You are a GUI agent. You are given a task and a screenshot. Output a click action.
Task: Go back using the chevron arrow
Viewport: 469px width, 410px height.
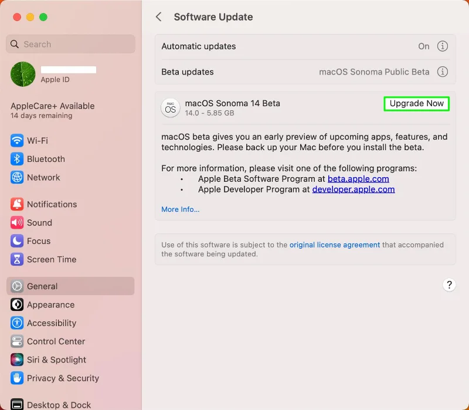point(159,17)
